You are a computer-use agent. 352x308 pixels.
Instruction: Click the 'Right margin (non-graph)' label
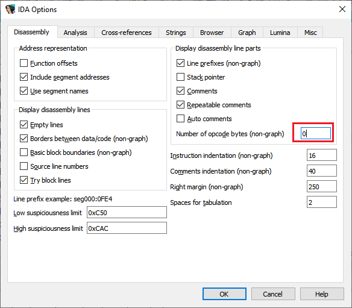click(207, 187)
